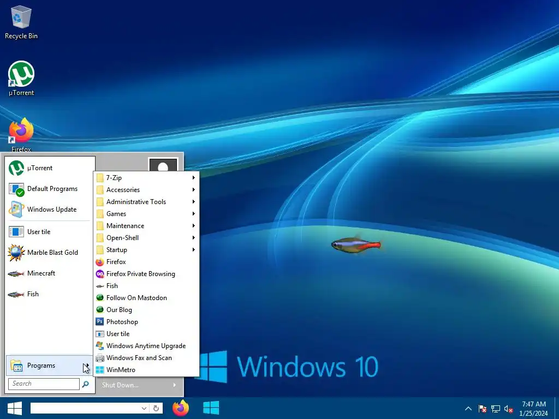Image resolution: width=559 pixels, height=419 pixels.
Task: Launch WinMetro from Programs list
Action: (x=146, y=370)
